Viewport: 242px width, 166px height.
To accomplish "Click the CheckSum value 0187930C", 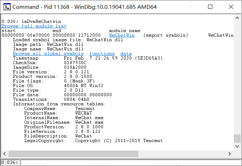I will pos(75,63).
